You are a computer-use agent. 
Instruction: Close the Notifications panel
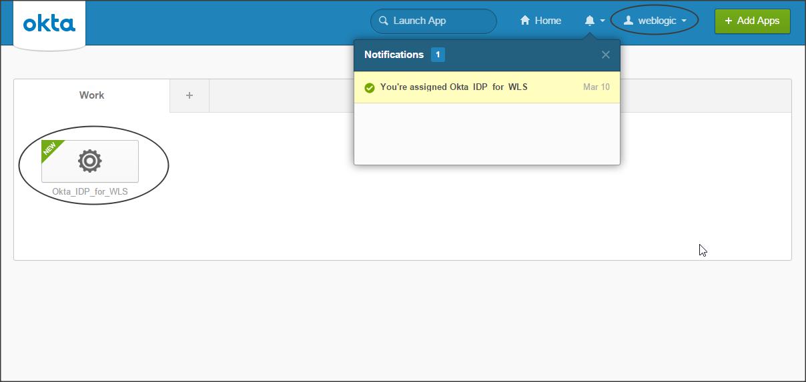click(x=605, y=55)
